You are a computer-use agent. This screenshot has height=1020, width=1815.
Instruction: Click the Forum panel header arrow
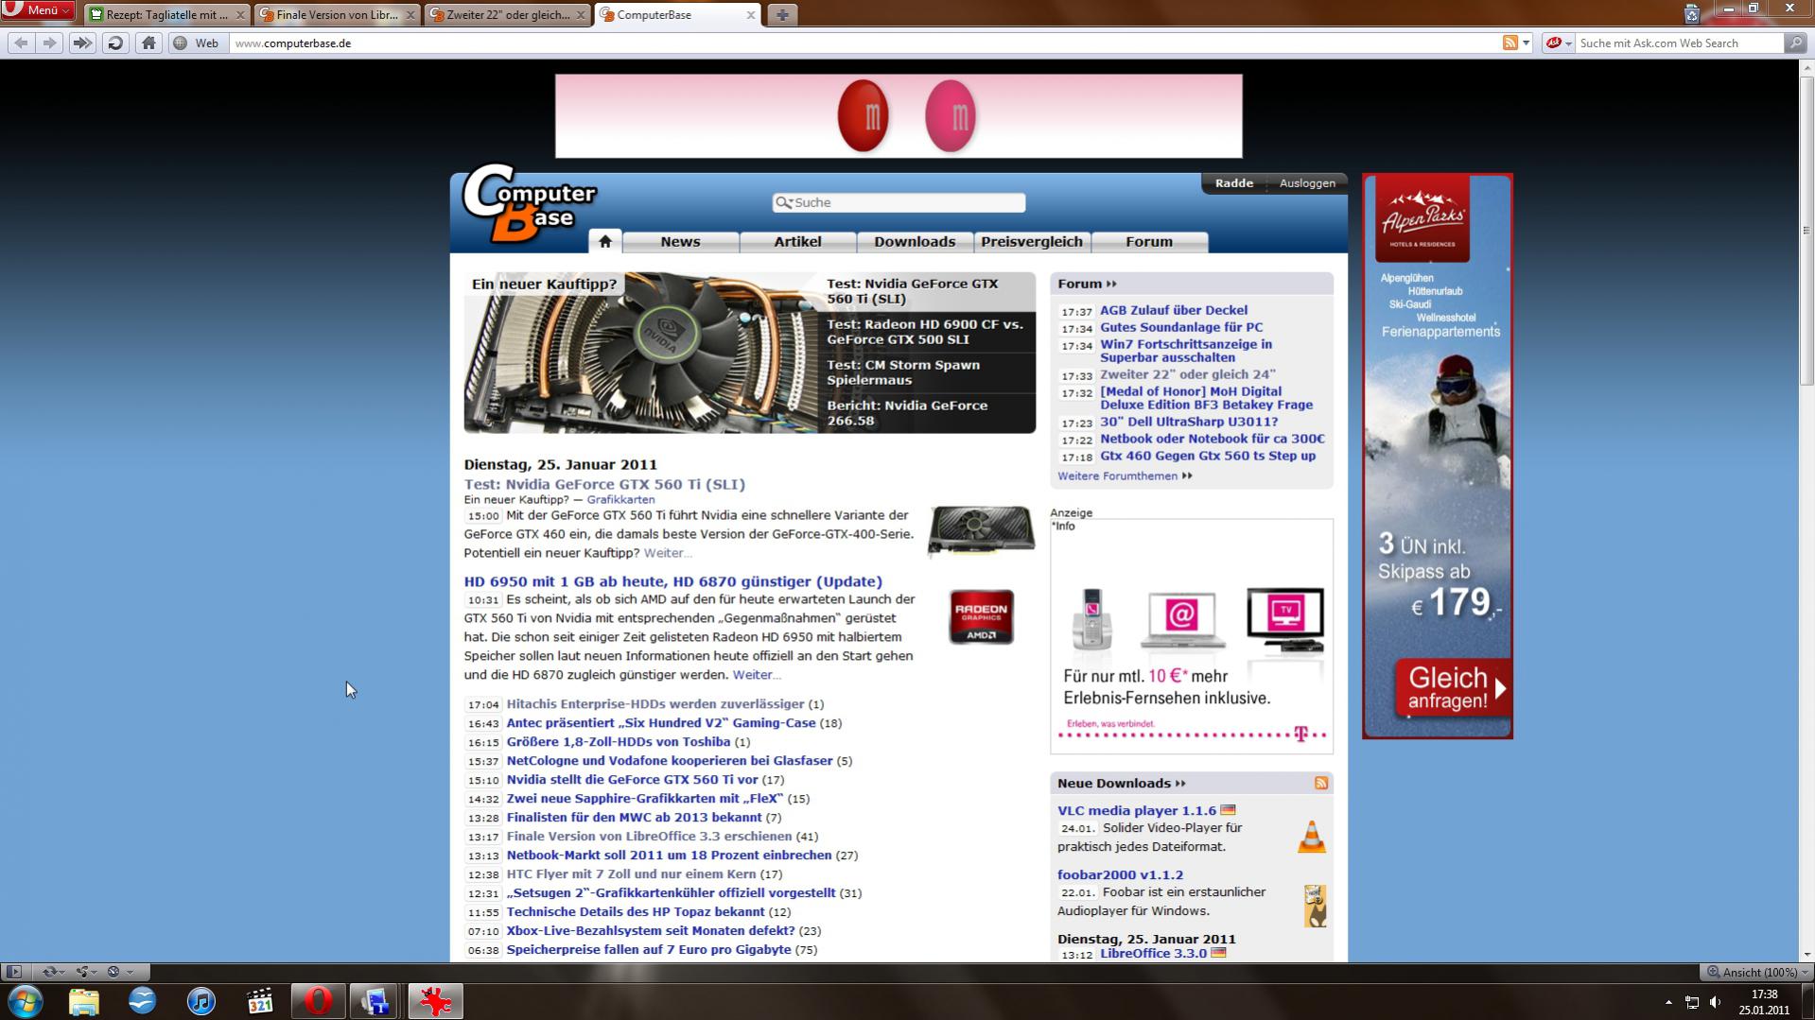[1111, 284]
